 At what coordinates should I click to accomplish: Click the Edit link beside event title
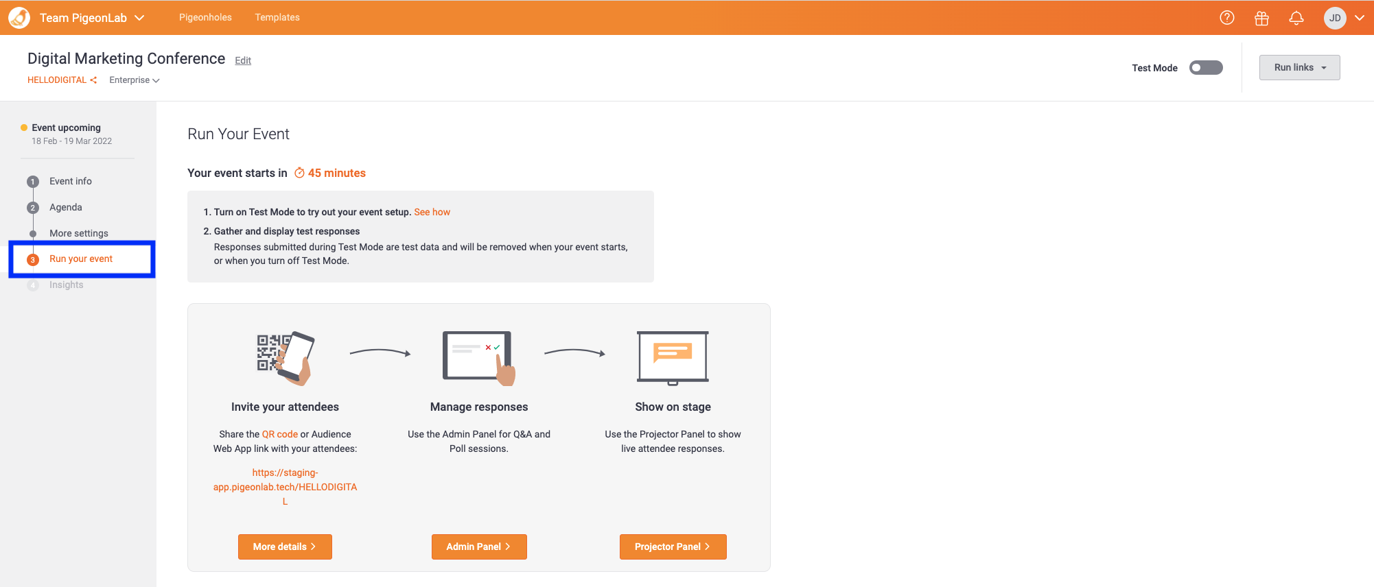coord(243,60)
